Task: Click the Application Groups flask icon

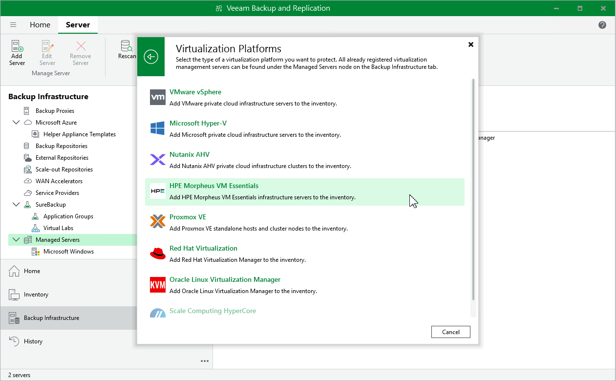Action: [35, 216]
